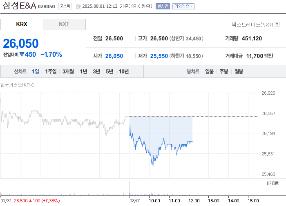Click the 전일 value 26,500
The image size is (286, 206).
click(114, 38)
